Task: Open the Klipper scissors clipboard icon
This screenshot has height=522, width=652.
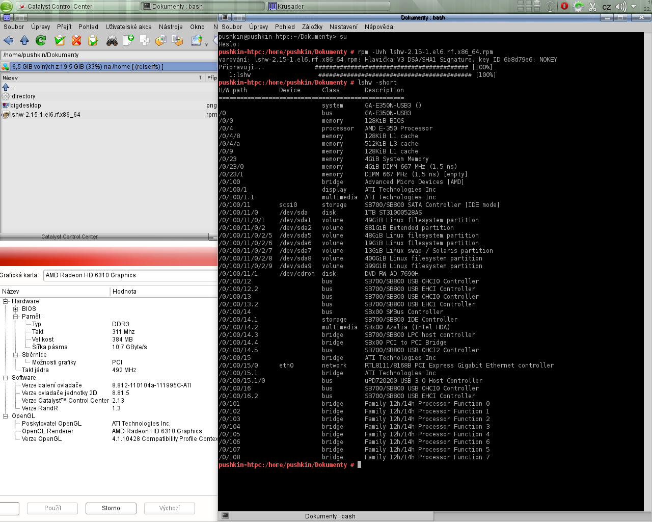Action: click(592, 6)
